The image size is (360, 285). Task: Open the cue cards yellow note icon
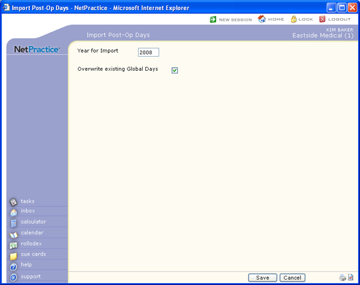pos(13,256)
